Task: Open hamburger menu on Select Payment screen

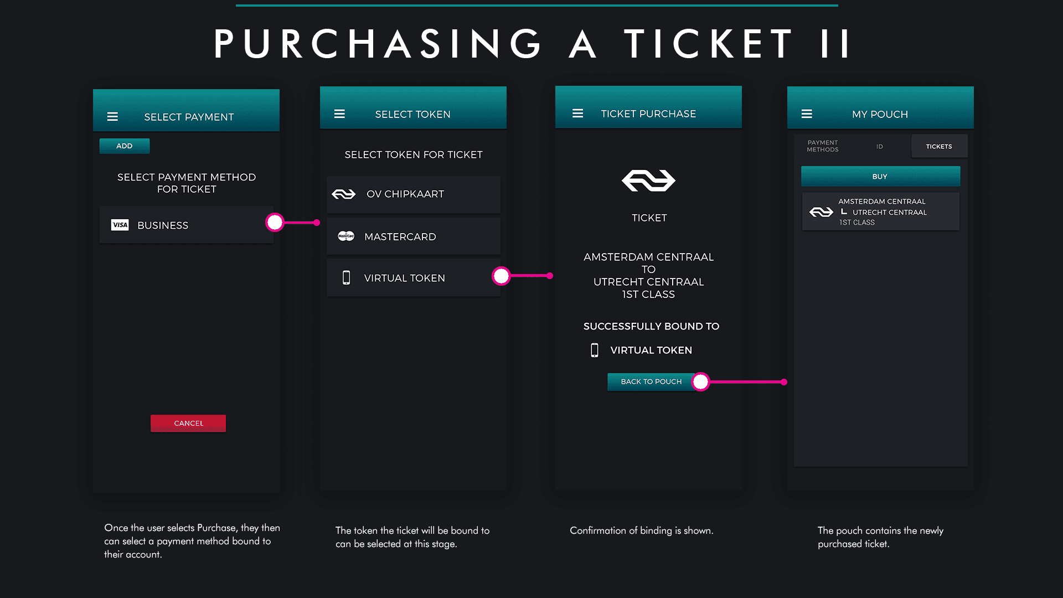Action: coord(112,117)
